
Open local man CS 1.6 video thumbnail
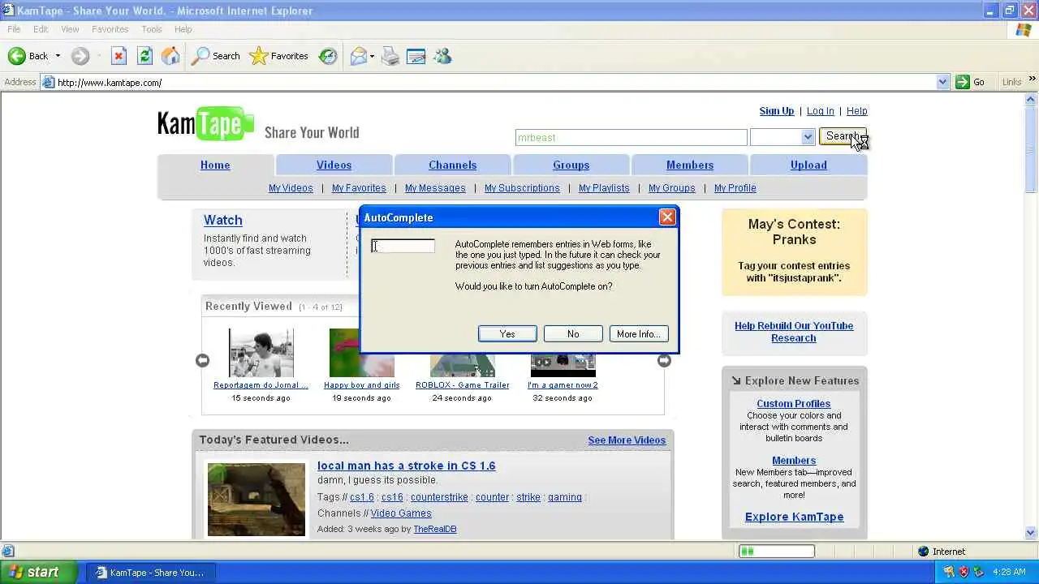pyautogui.click(x=257, y=500)
